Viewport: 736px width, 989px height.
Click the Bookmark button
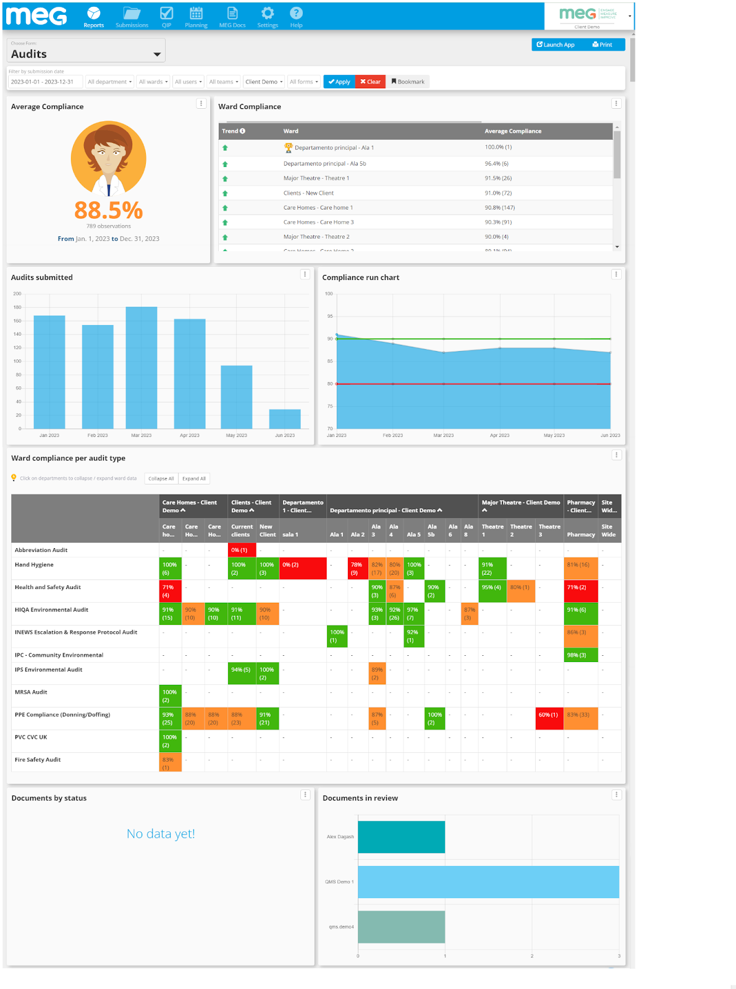point(408,82)
